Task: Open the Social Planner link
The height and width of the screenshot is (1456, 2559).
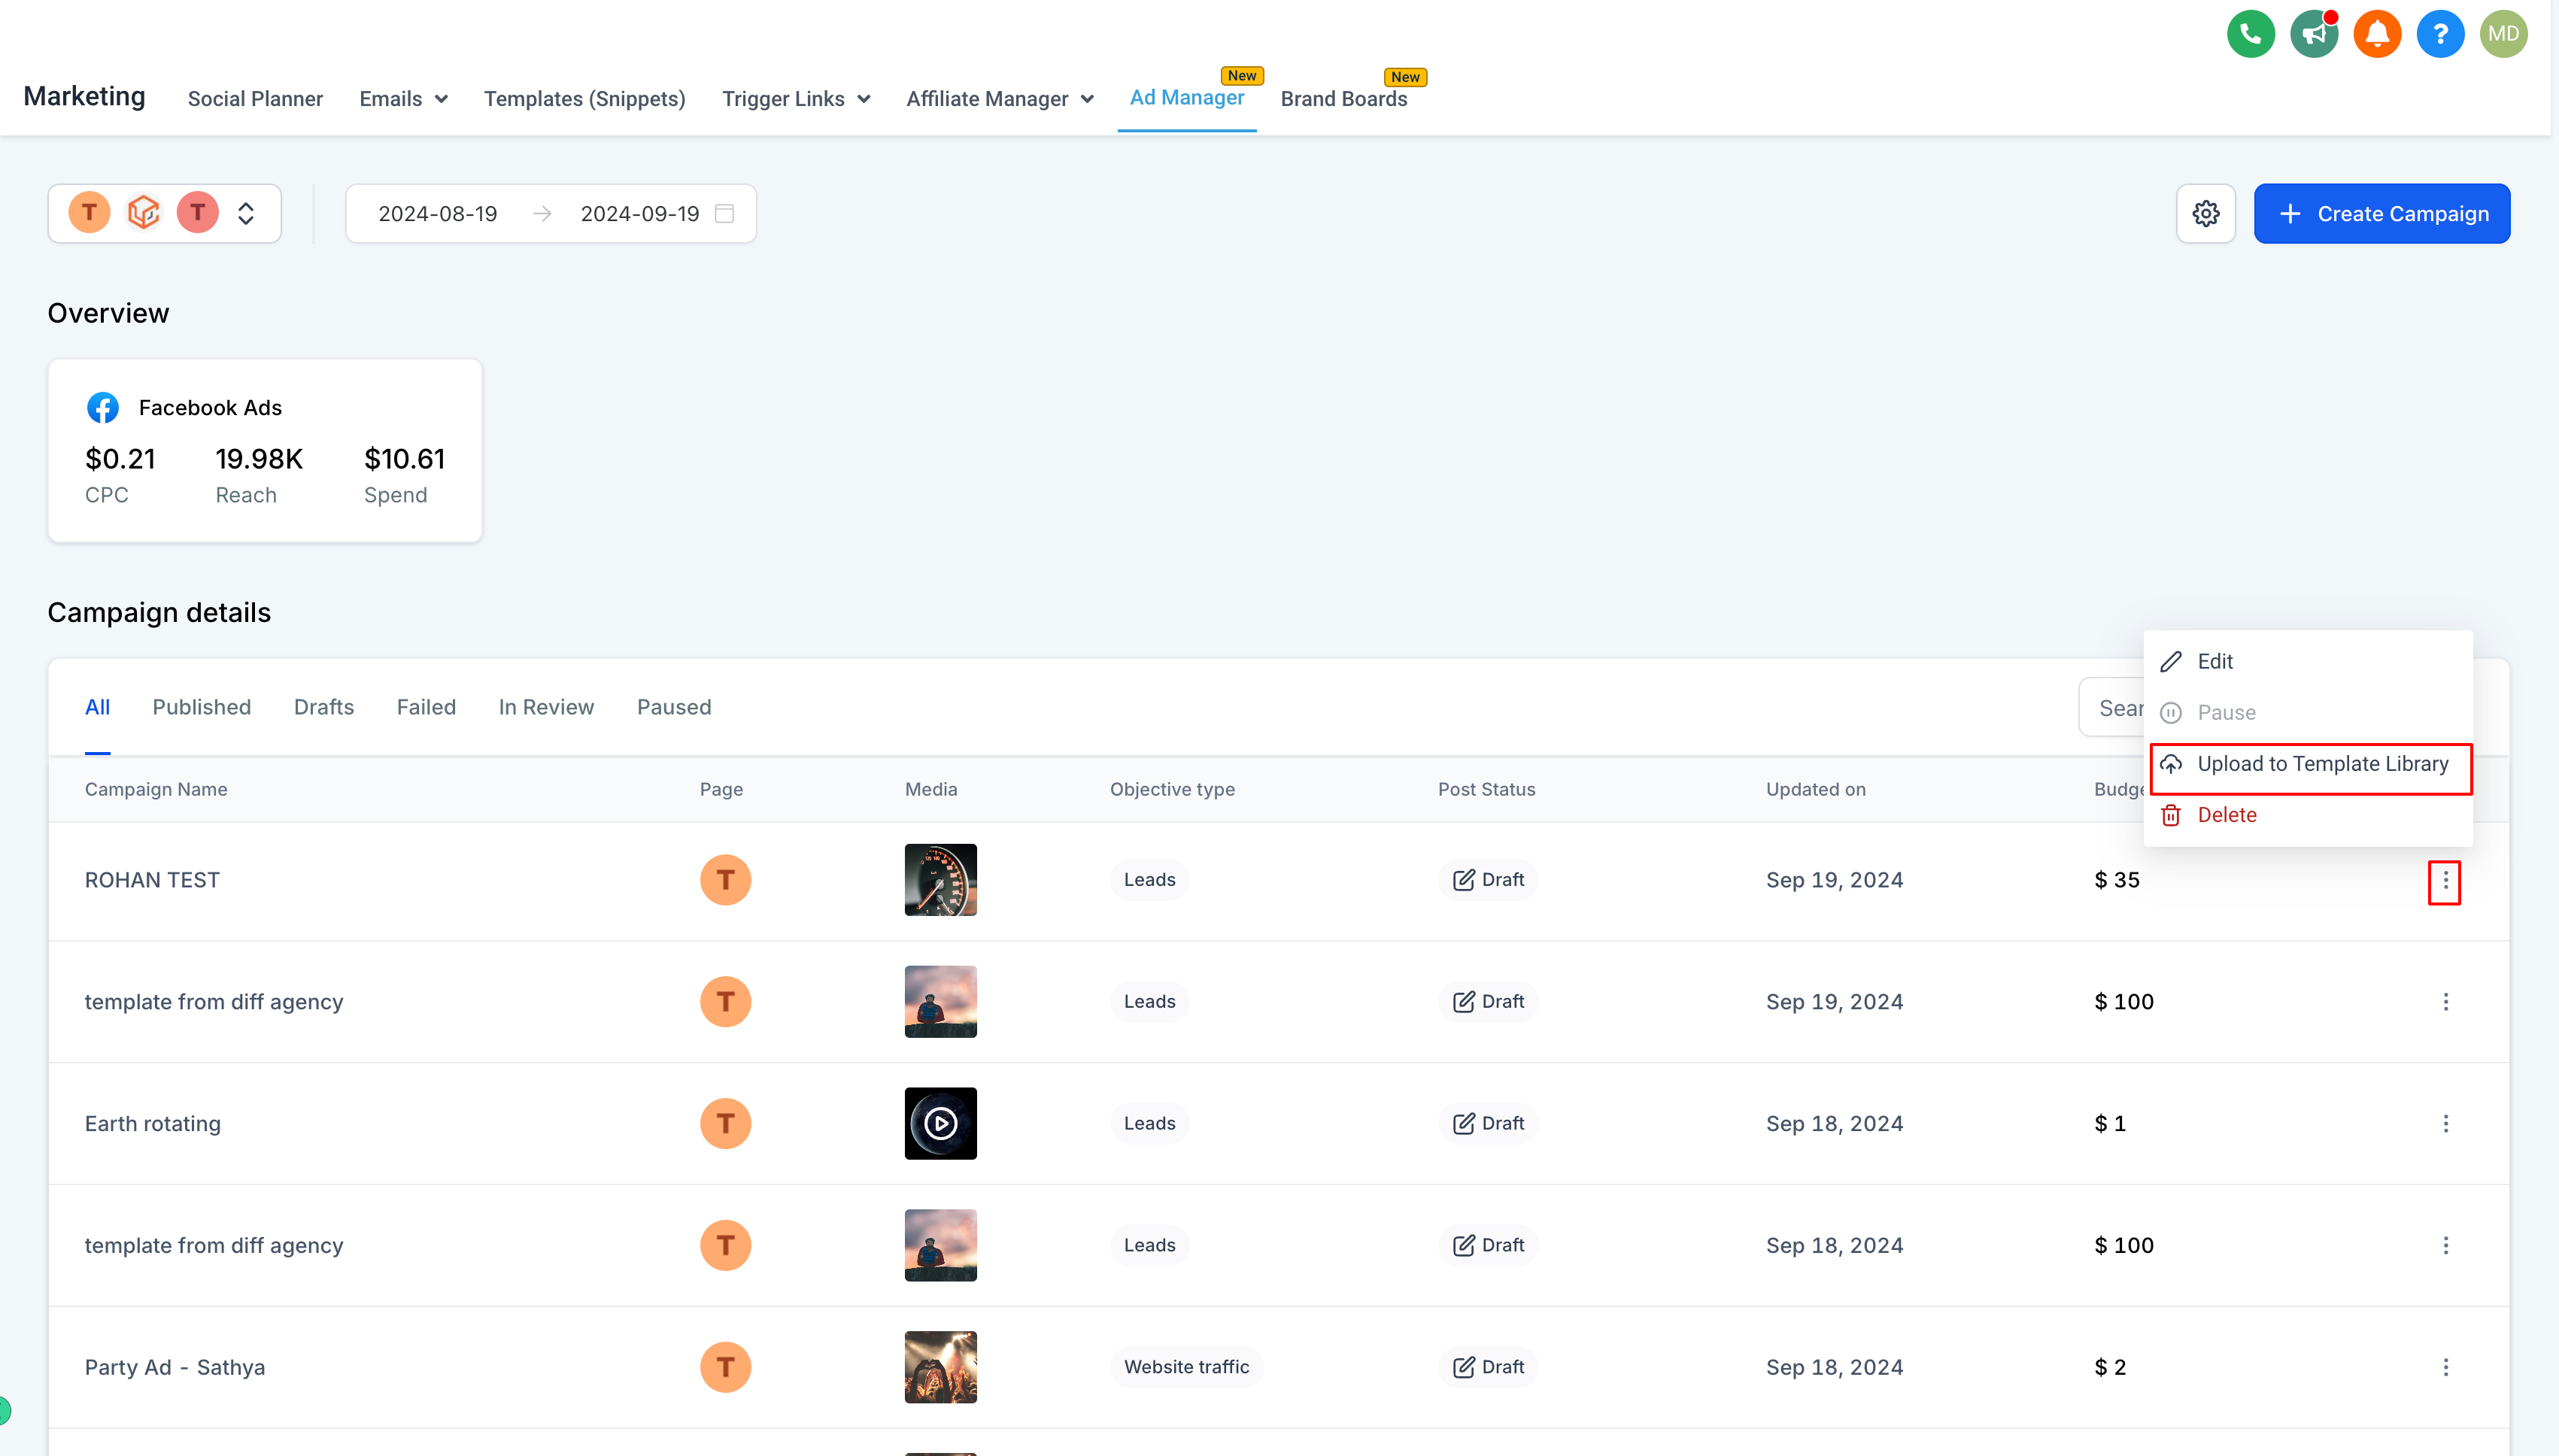Action: pyautogui.click(x=255, y=99)
